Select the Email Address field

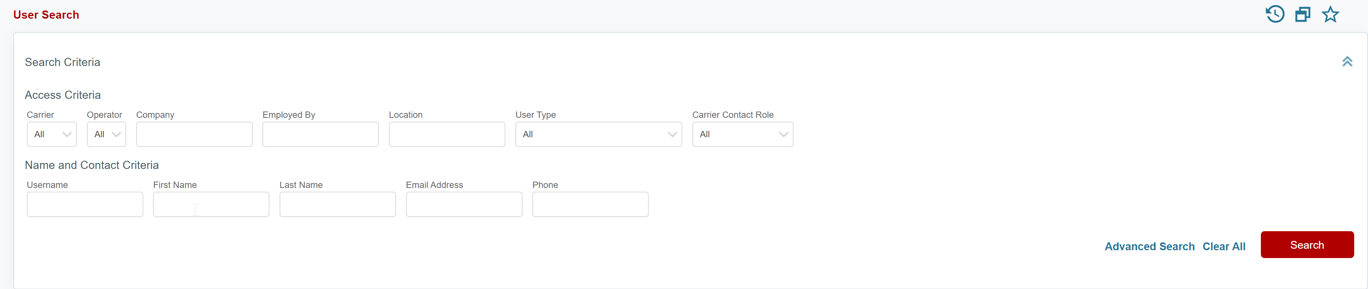coord(464,204)
